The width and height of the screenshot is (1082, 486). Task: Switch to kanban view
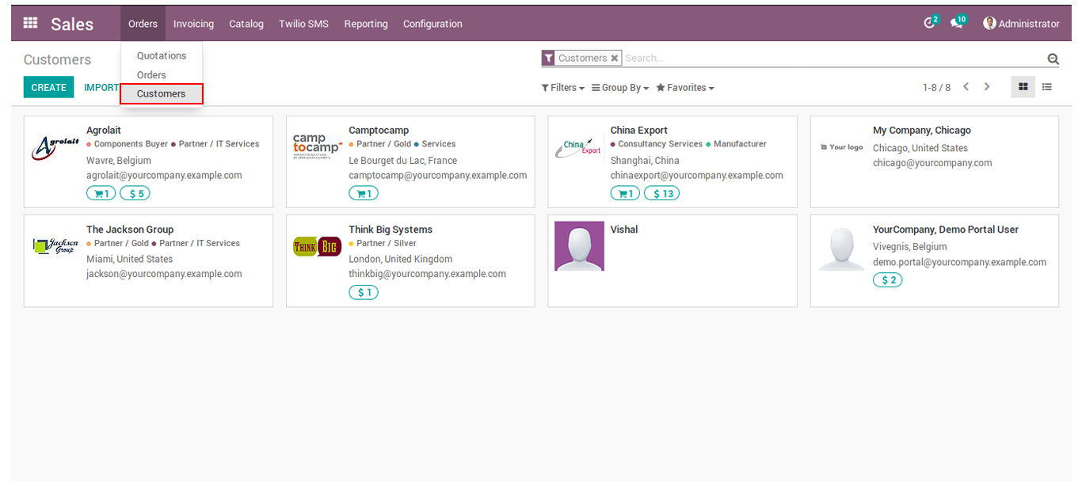click(x=1023, y=87)
